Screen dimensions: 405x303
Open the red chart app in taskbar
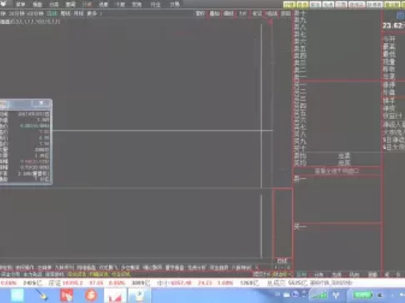click(115, 296)
